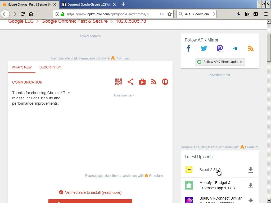271x203 pixels.
Task: Click Premium link above What's New
Action: click(120, 58)
